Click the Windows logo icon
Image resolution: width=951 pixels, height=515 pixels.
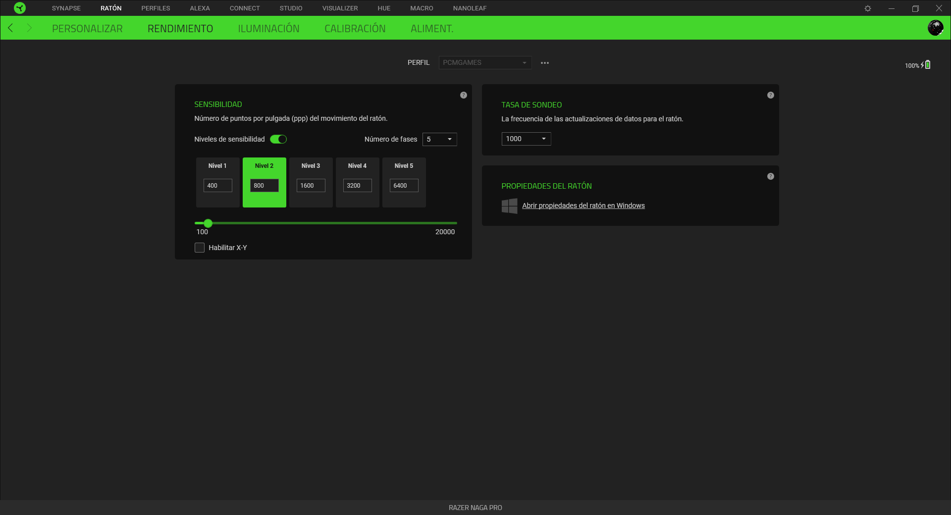pyautogui.click(x=509, y=206)
